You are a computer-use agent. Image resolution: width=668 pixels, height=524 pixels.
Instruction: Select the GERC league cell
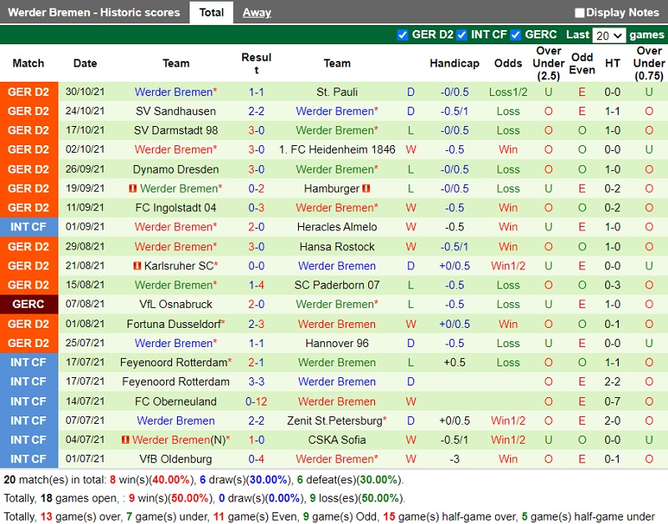pos(28,304)
